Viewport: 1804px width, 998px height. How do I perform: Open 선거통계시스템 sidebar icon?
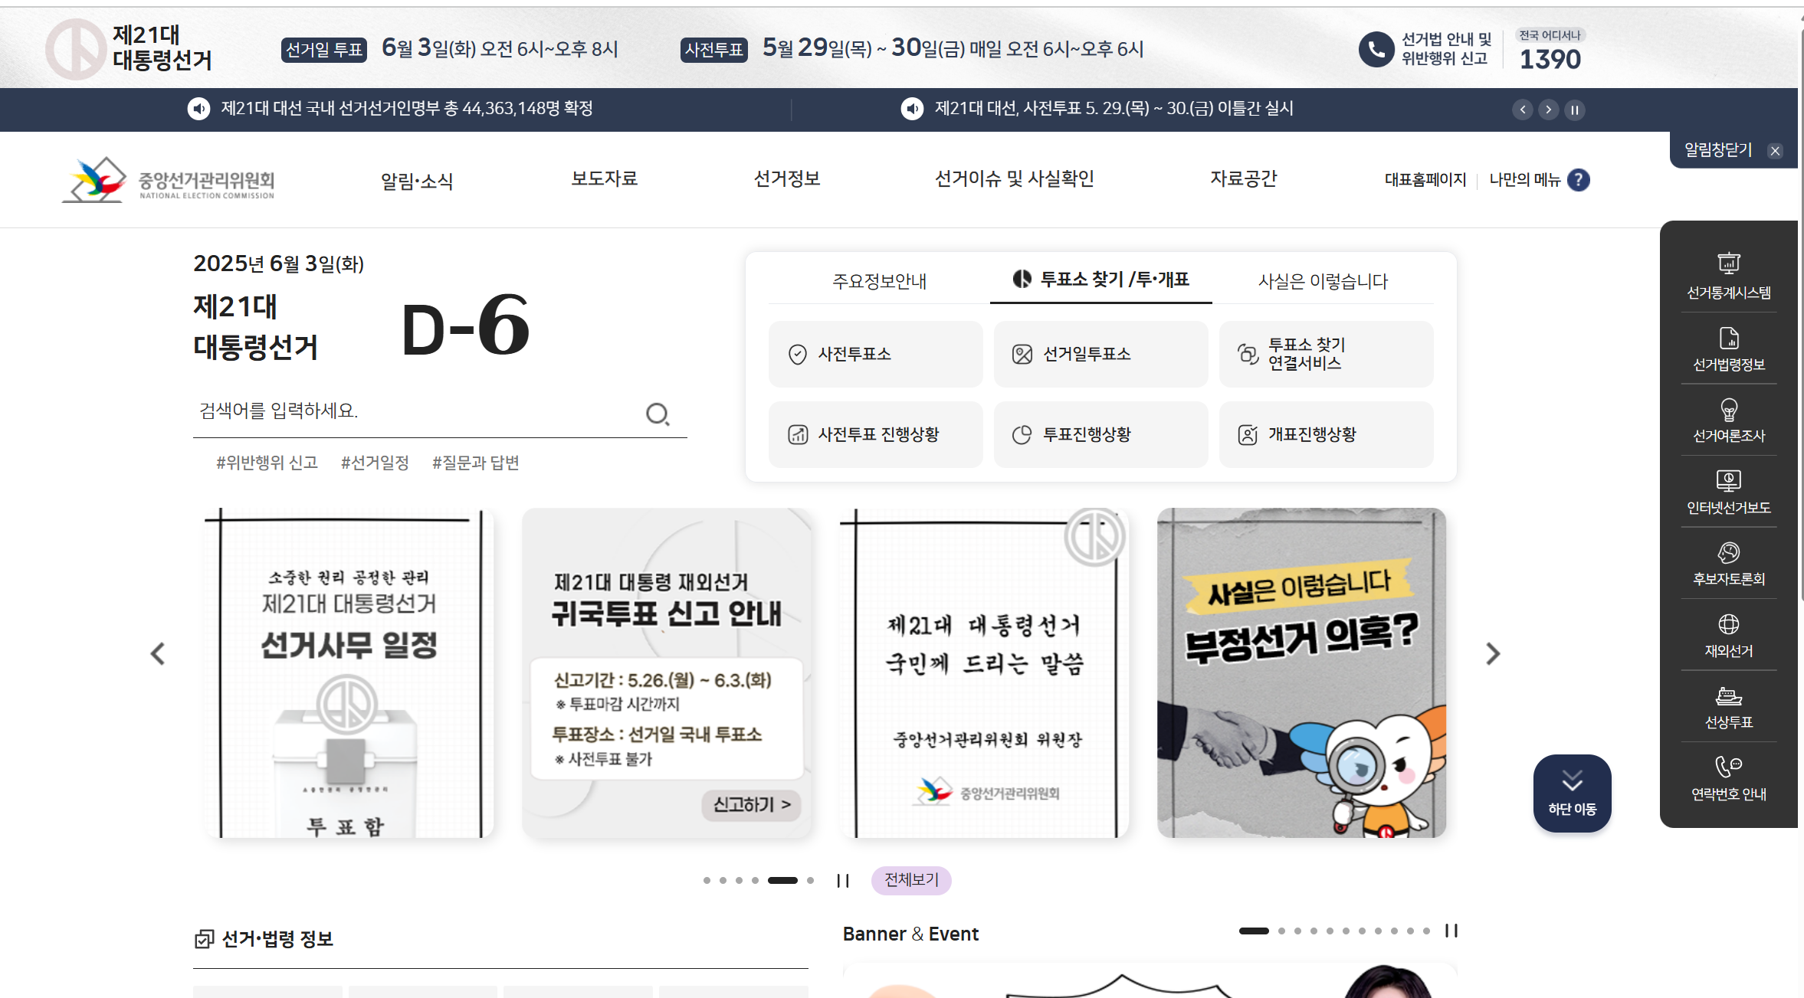[x=1728, y=264]
